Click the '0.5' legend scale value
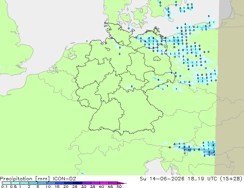The width and height of the screenshot is (244, 188). click(x=13, y=186)
